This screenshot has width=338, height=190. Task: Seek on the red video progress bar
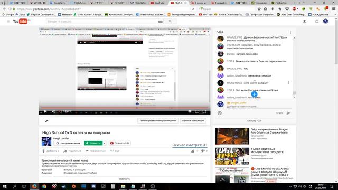click(125, 108)
